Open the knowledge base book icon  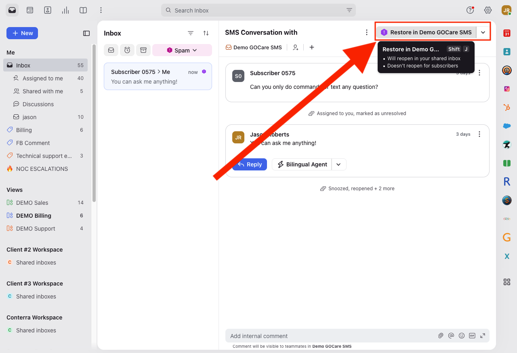83,10
